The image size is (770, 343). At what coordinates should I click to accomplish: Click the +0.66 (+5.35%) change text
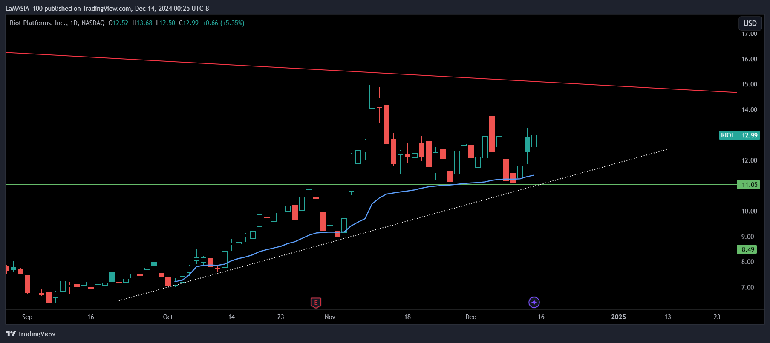[x=223, y=23]
